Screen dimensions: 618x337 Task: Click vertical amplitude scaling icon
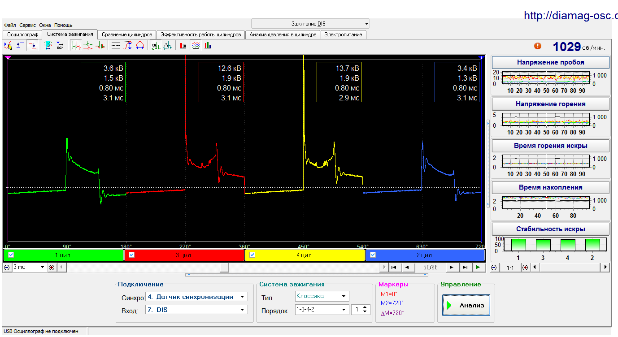[128, 45]
